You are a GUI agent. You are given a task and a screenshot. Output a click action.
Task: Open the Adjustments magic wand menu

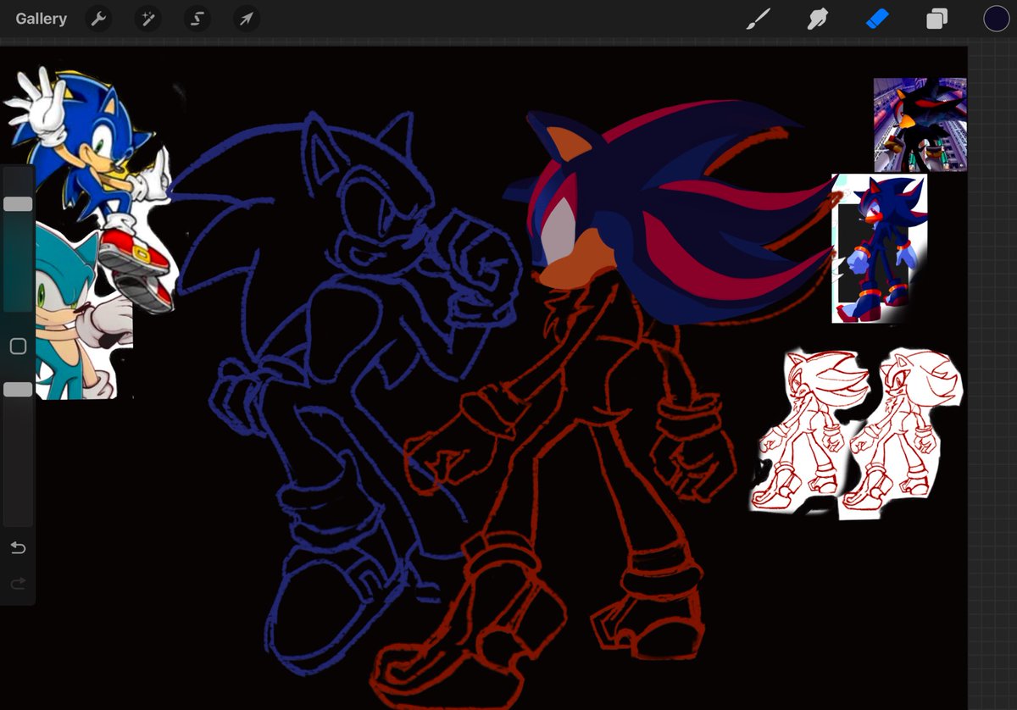[148, 19]
